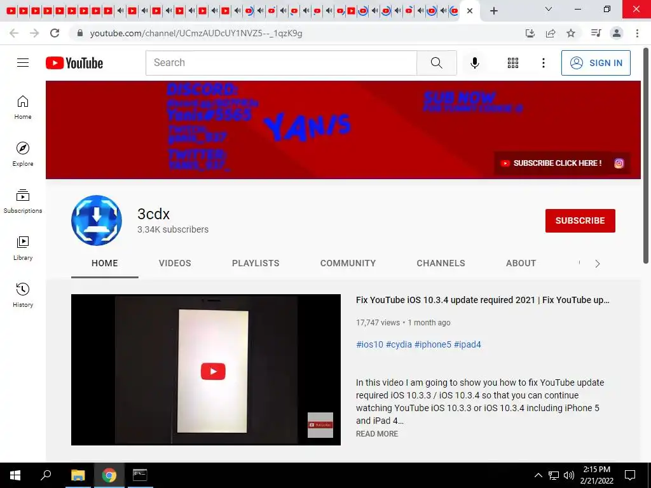Open a new browser tab
Viewport: 651px width, 488px height.
493,11
